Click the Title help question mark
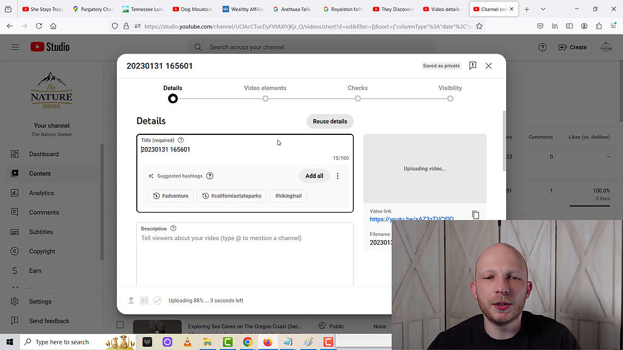 point(181,140)
